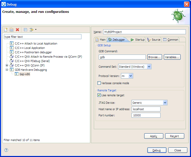Click the New launch configuration icon
The height and width of the screenshot is (157, 191).
point(6,30)
